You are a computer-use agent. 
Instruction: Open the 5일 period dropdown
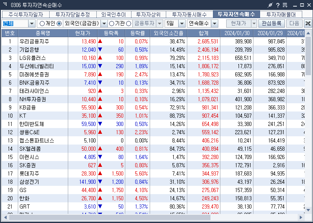pos(182,24)
